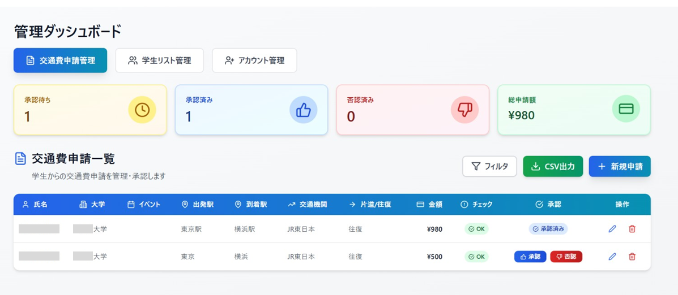The image size is (678, 295).
Task: Click the thumbs-up icon in 承認済み card
Action: 304,110
